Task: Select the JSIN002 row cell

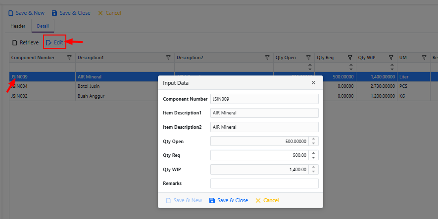Action: click(42, 96)
